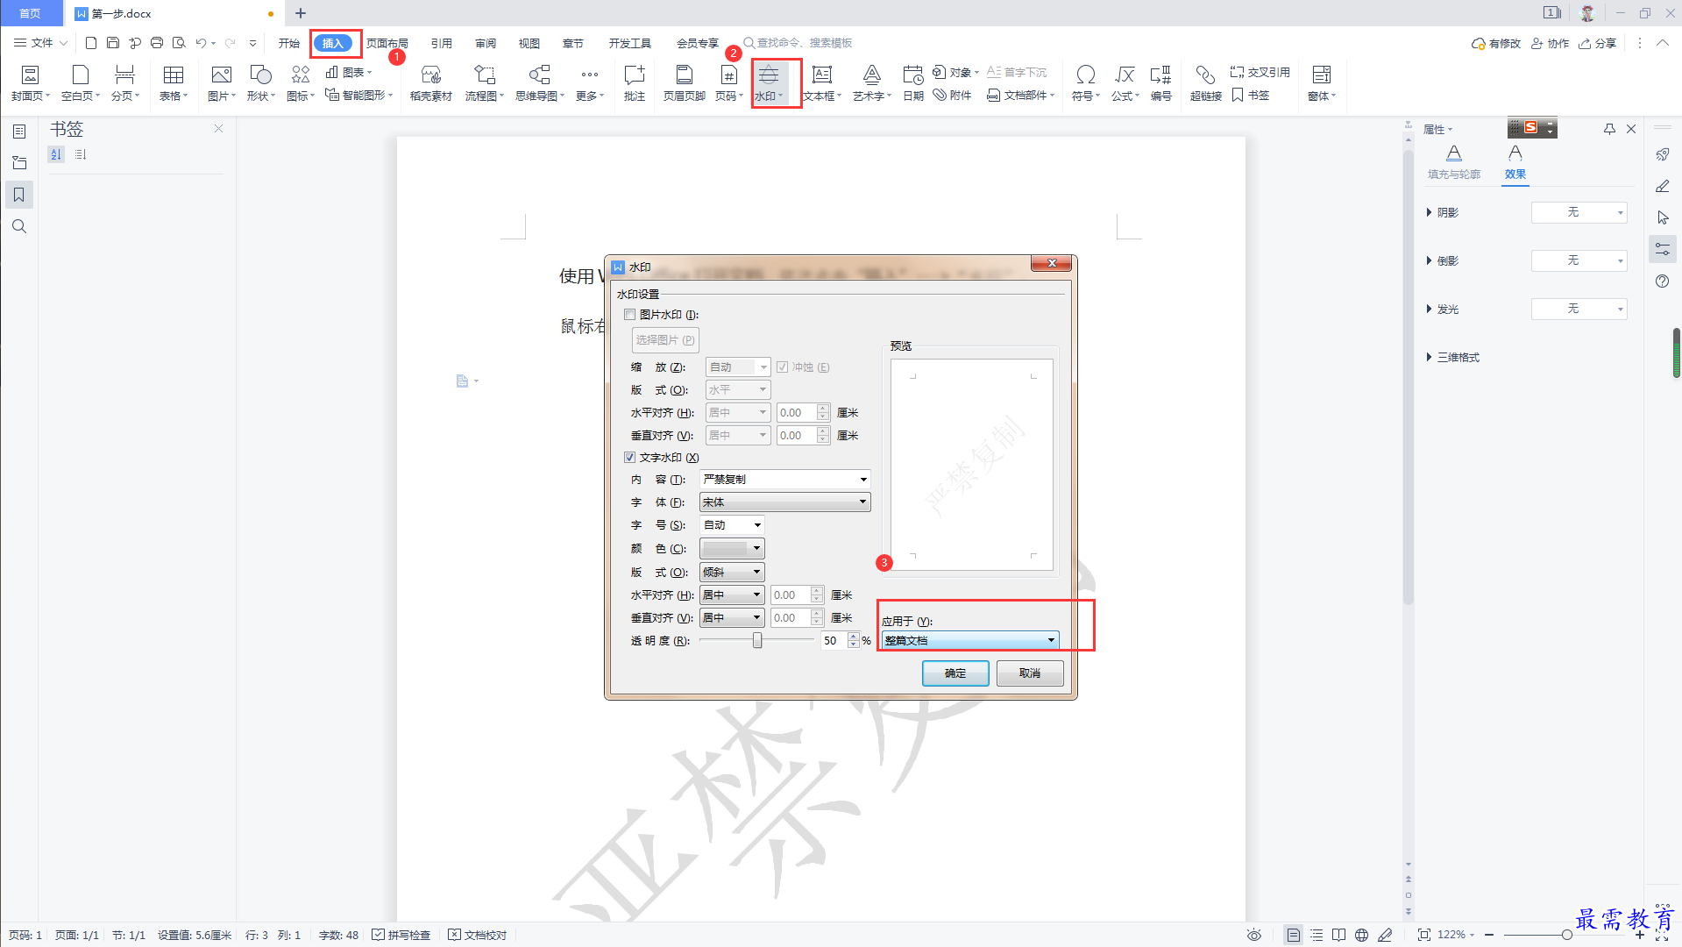Click the spell check (拼写检查) status item
Screen dimensions: 1682x947
(401, 935)
